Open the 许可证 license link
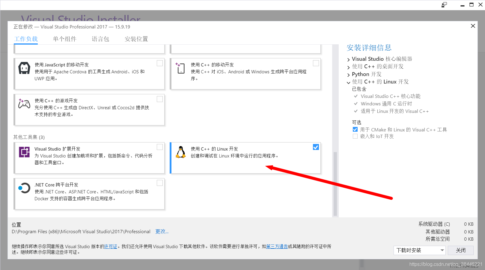The width and height of the screenshot is (485, 270). click(111, 246)
